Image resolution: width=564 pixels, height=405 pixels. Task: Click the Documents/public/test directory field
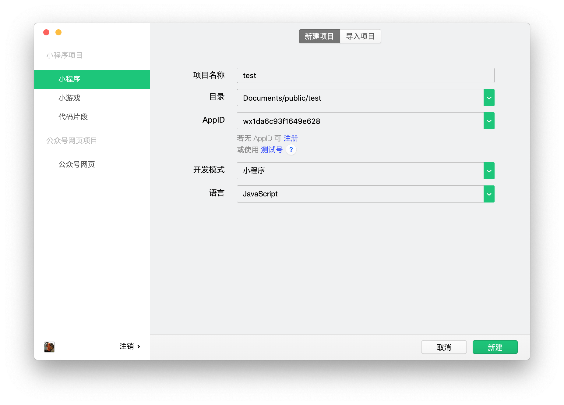[360, 98]
